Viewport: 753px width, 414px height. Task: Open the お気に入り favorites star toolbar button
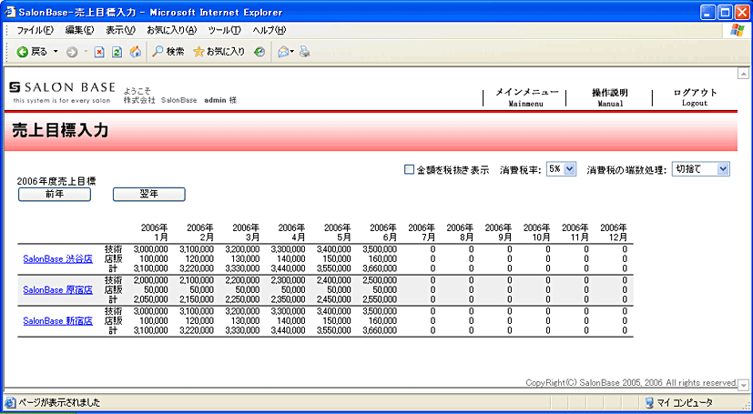(x=219, y=52)
